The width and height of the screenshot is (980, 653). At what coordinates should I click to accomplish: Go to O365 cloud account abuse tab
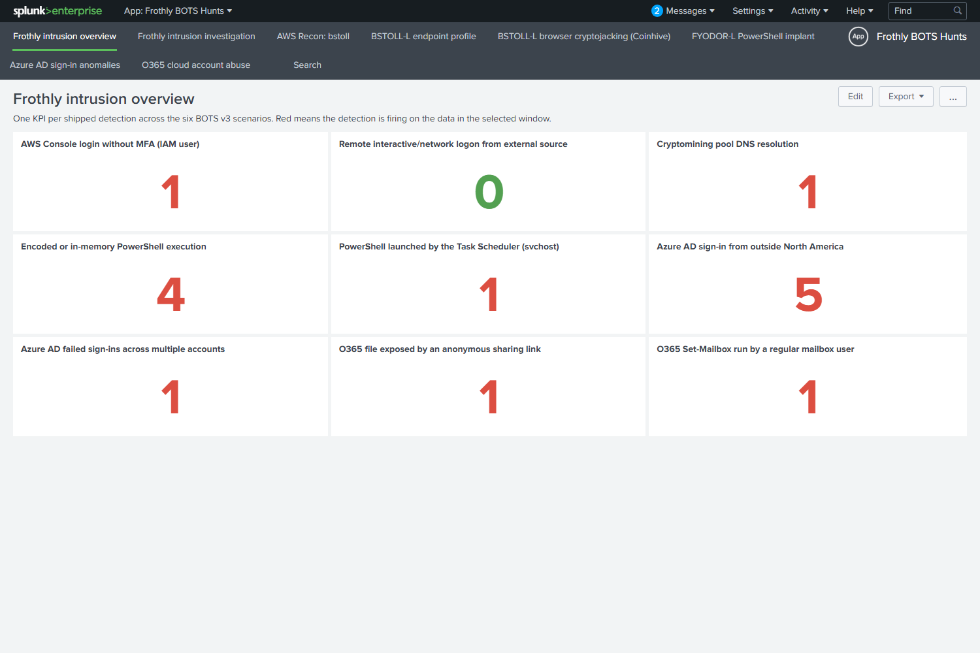click(196, 65)
